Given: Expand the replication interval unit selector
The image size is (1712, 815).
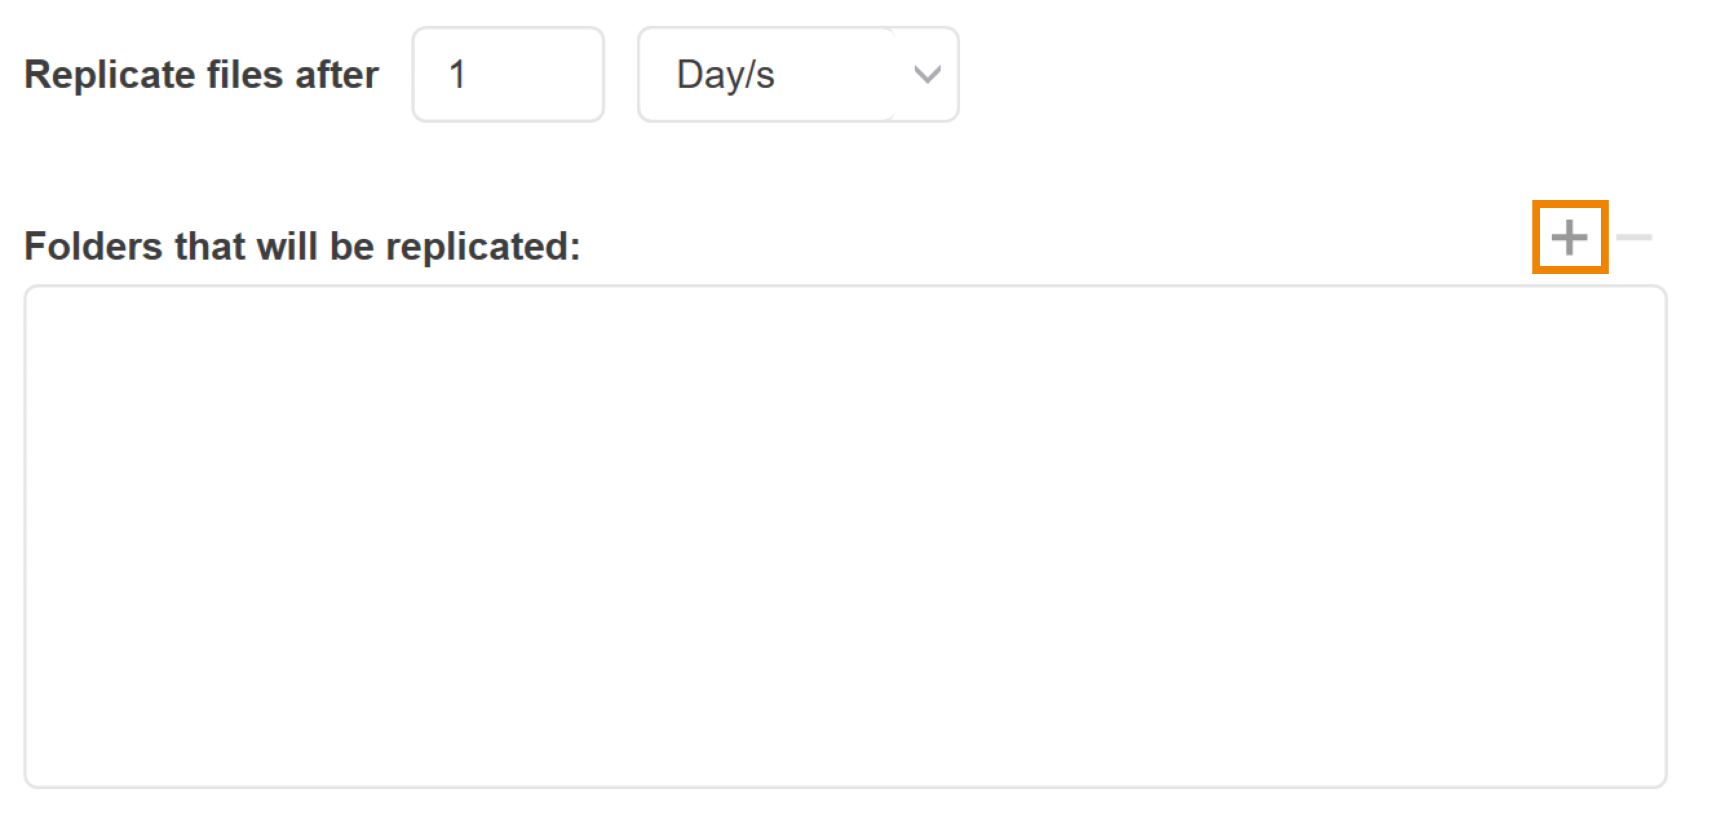Looking at the screenshot, I should (x=798, y=74).
